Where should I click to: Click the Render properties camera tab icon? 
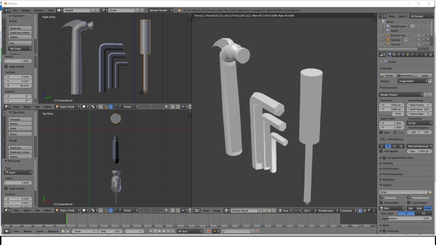tap(390, 55)
